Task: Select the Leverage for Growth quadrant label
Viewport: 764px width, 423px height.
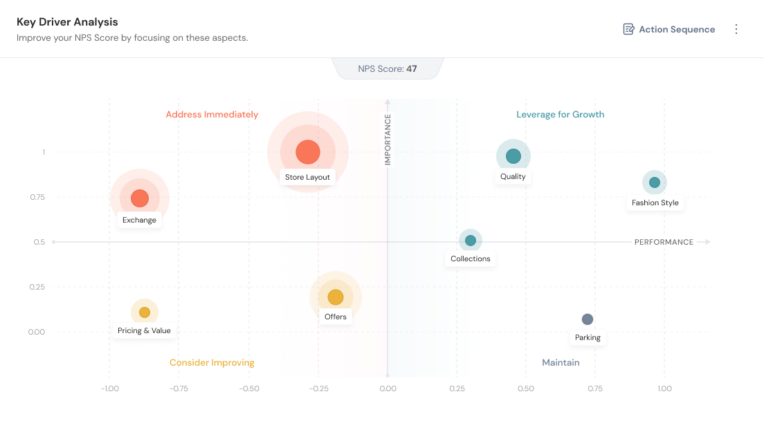Action: click(x=561, y=115)
